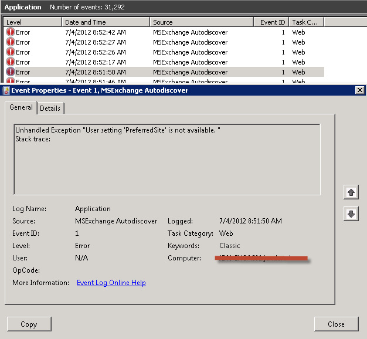Click error icon for 8:52:26 AM event
367x339 pixels.
[x=11, y=52]
